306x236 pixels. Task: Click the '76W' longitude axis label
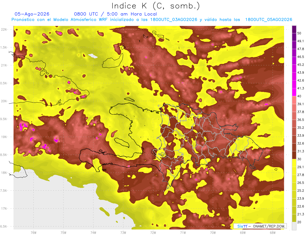33,233
